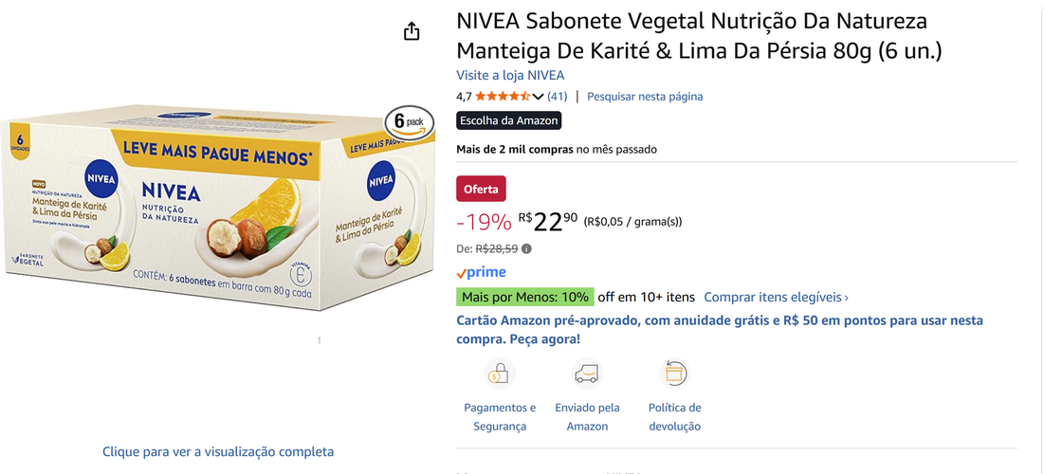Open "Comprar itens elegíveis" link
Viewport: 1044px width, 474px height.
[x=776, y=297]
